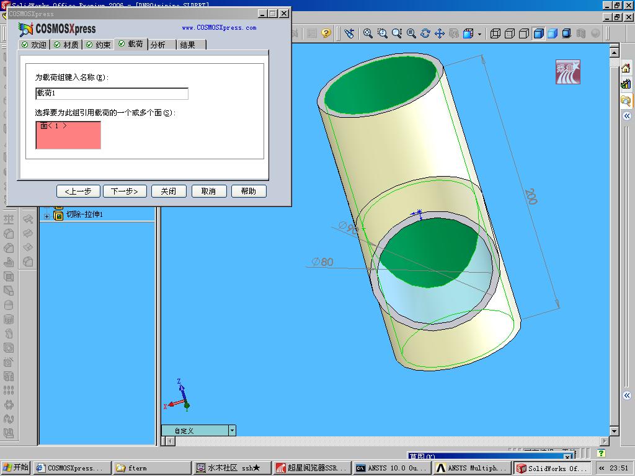Select the Zoom In/Out tool
This screenshot has width=635, height=476.
397,33
